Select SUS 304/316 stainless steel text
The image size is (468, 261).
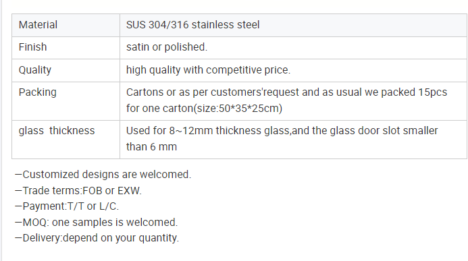coord(193,25)
